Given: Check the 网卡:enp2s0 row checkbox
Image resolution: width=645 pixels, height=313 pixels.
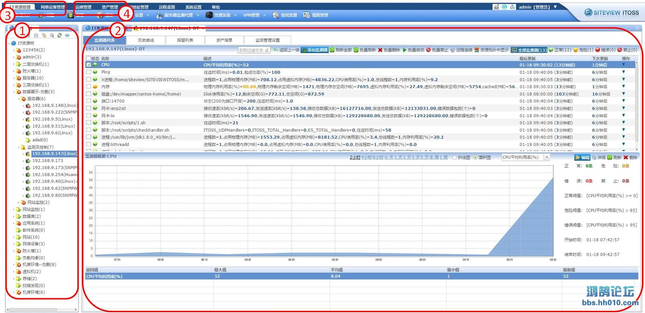Looking at the screenshot, I should (x=89, y=108).
